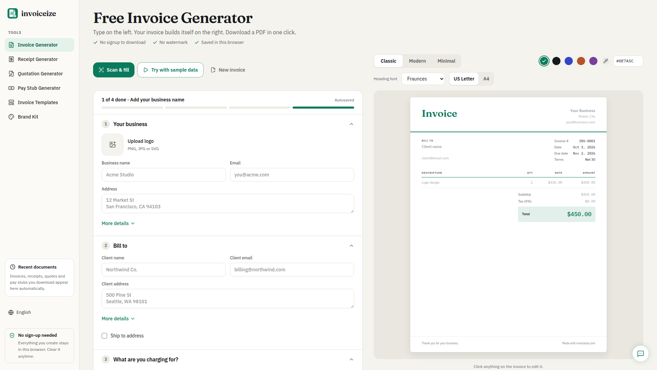The width and height of the screenshot is (657, 370).
Task: Click the Upload logo image box
Action: coord(113,145)
